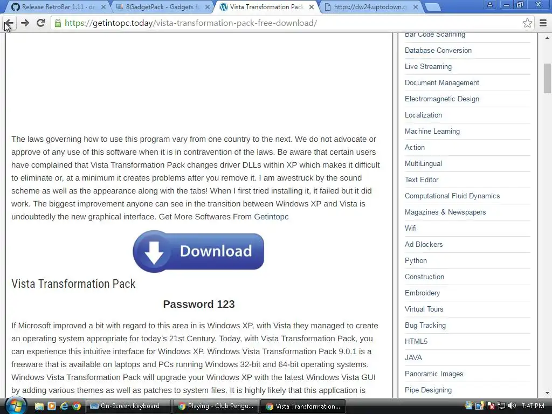Click the network tray icon
This screenshot has height=414, width=552.
[x=501, y=406]
